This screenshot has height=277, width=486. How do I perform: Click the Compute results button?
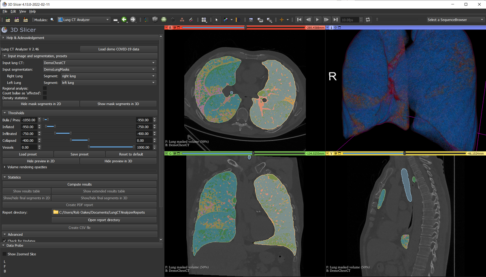point(79,184)
